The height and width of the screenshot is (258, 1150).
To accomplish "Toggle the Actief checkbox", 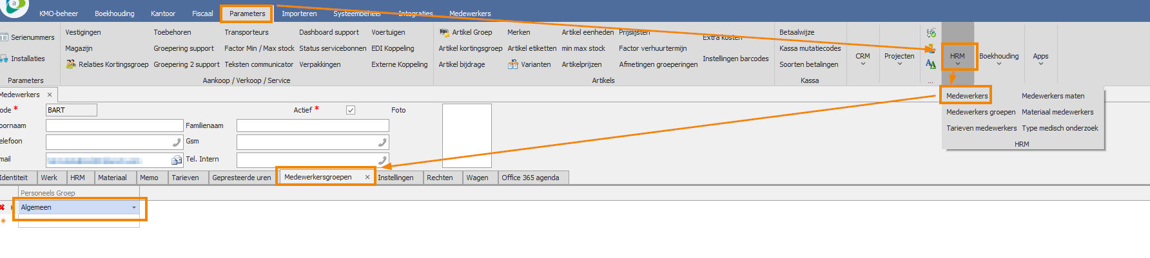I will 351,110.
